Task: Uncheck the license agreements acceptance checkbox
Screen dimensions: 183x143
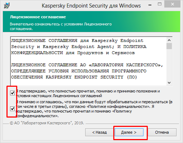Action: 12,93
